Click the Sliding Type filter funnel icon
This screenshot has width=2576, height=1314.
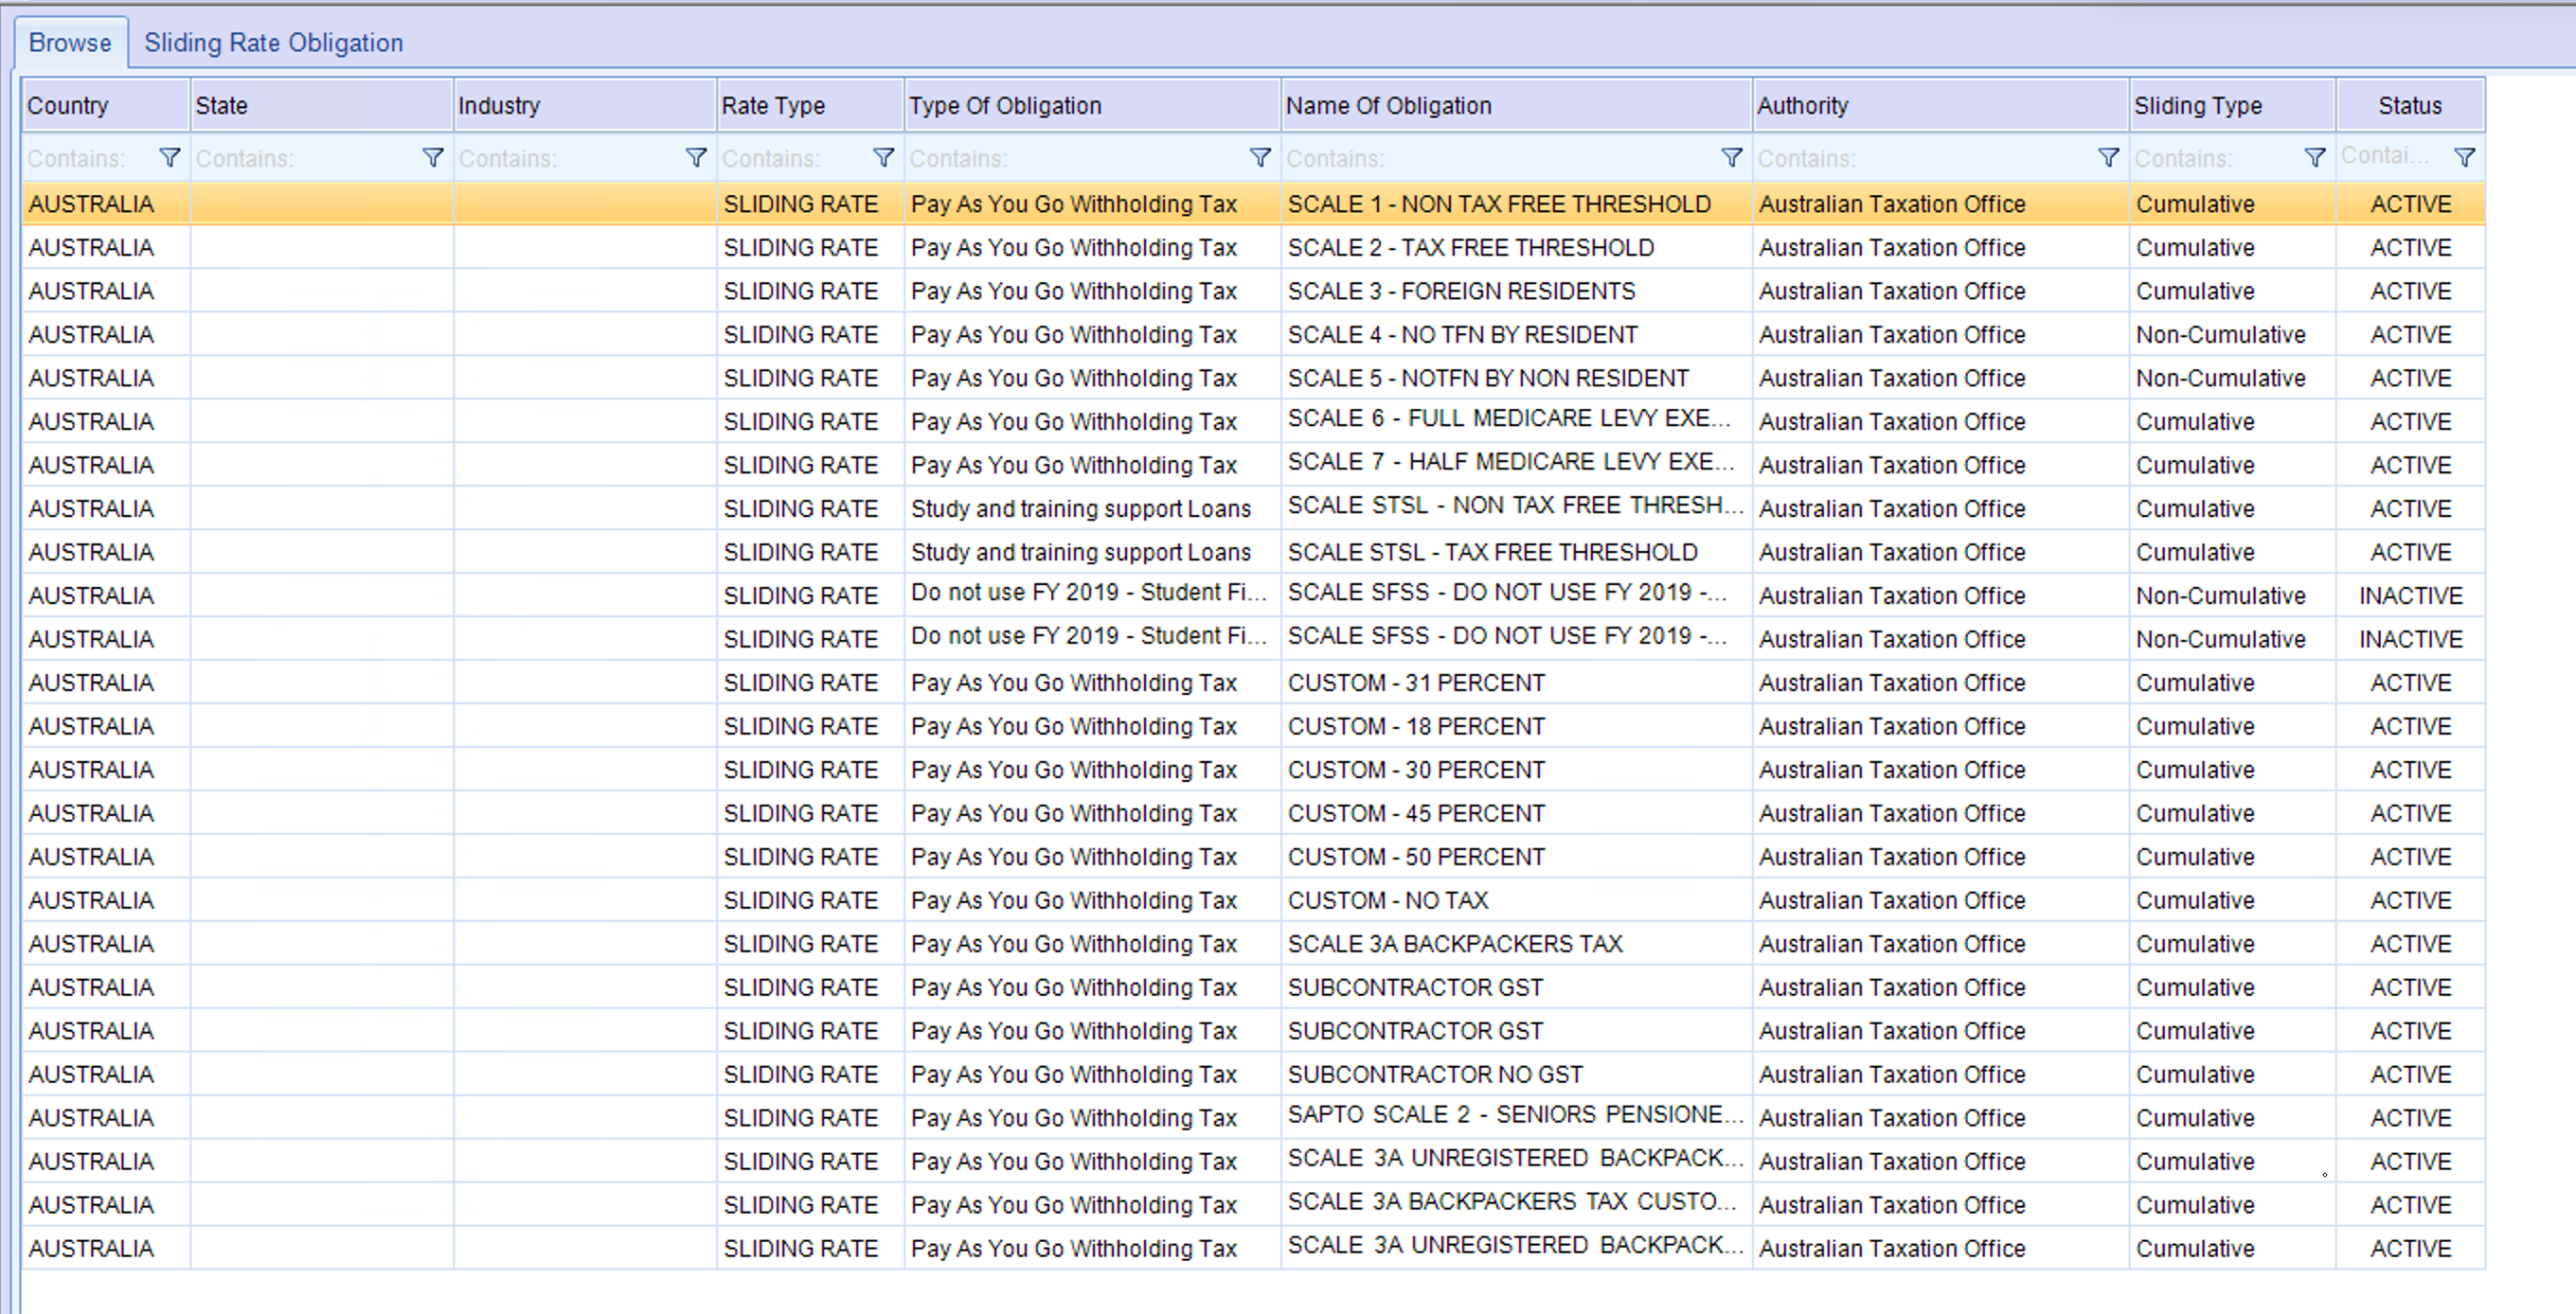click(x=2314, y=158)
